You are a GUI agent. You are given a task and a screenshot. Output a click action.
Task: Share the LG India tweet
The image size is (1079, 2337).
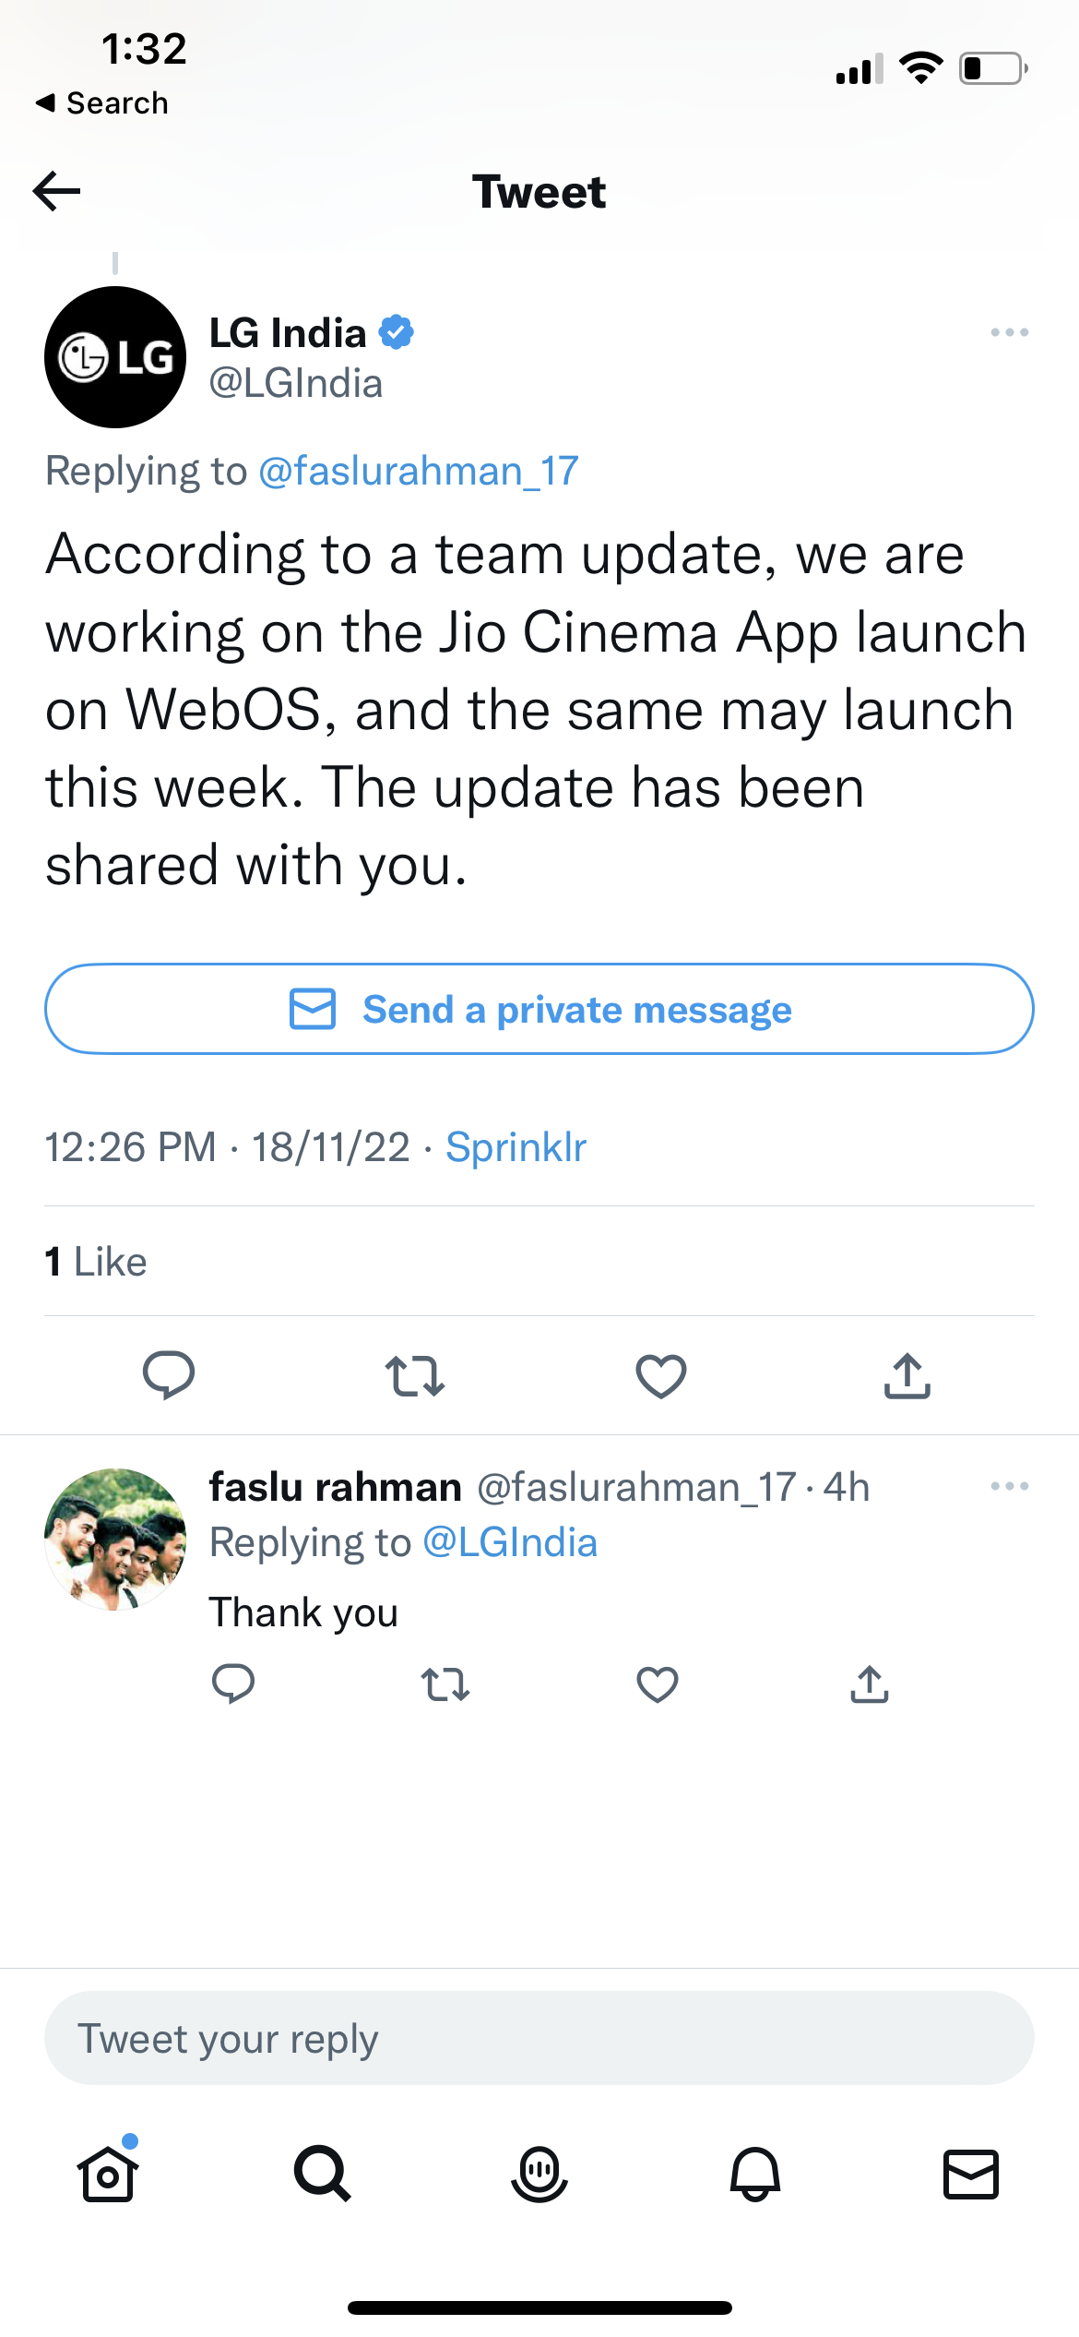[x=907, y=1375]
